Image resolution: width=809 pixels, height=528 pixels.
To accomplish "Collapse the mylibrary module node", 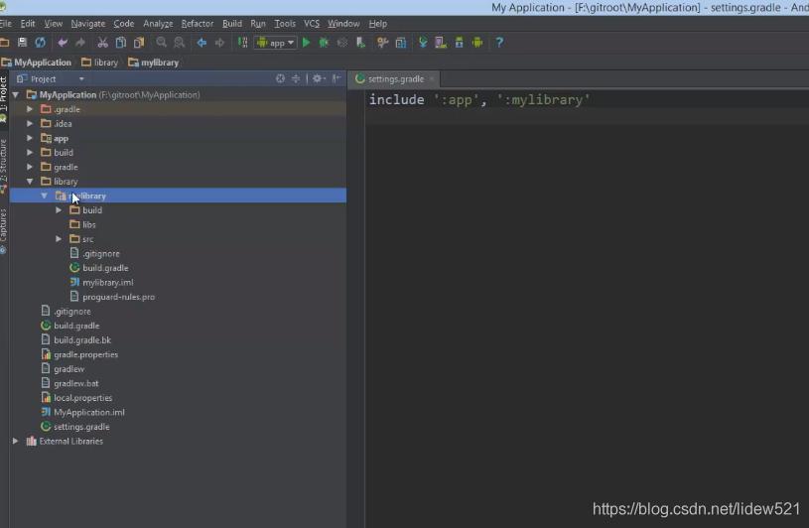I will 45,196.
